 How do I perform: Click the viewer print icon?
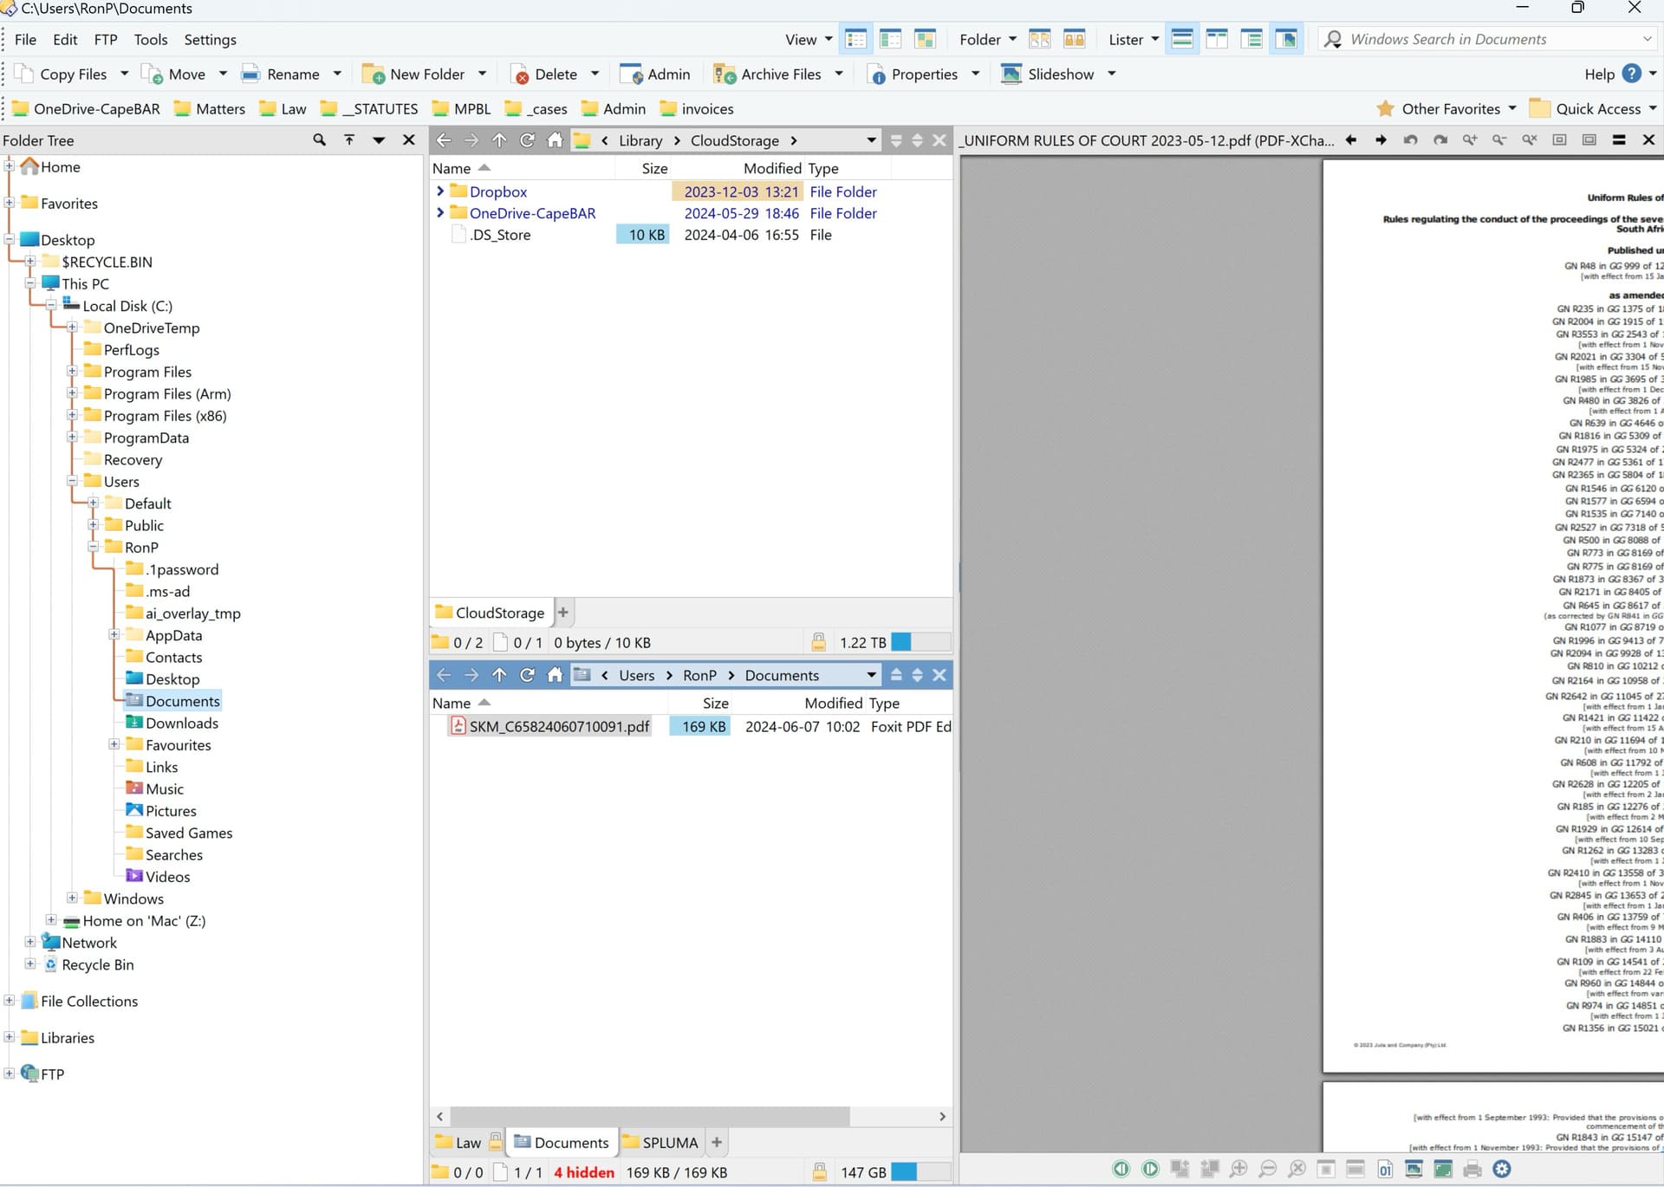click(x=1472, y=1169)
